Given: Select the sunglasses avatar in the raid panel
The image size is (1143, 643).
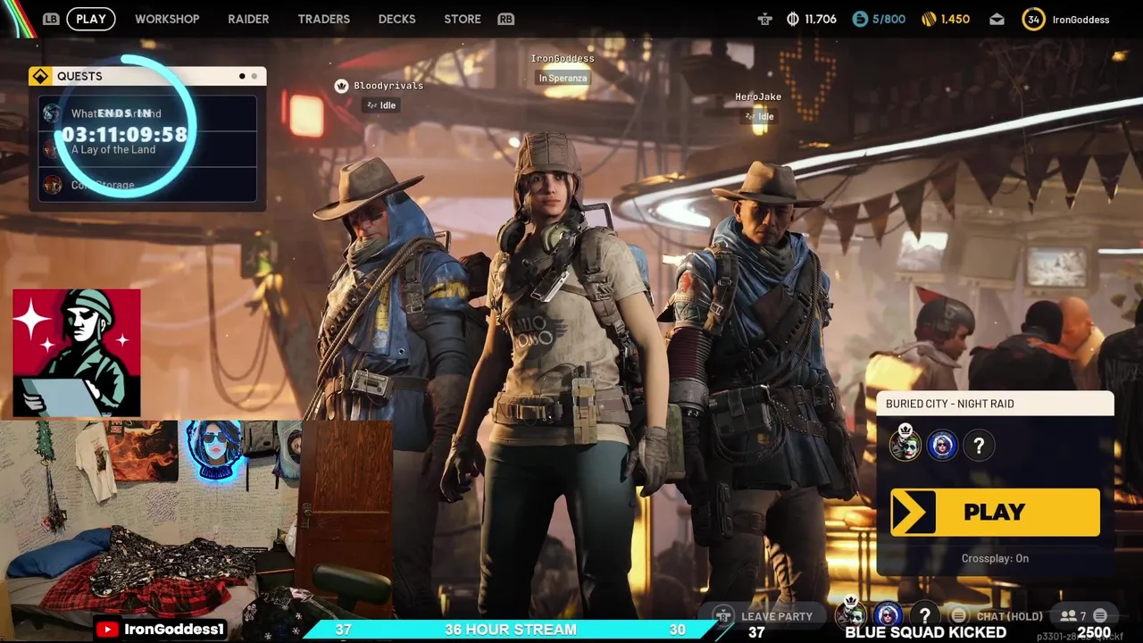Looking at the screenshot, I should [942, 445].
